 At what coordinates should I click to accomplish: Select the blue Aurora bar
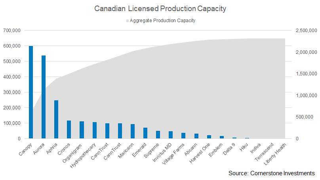click(x=44, y=97)
